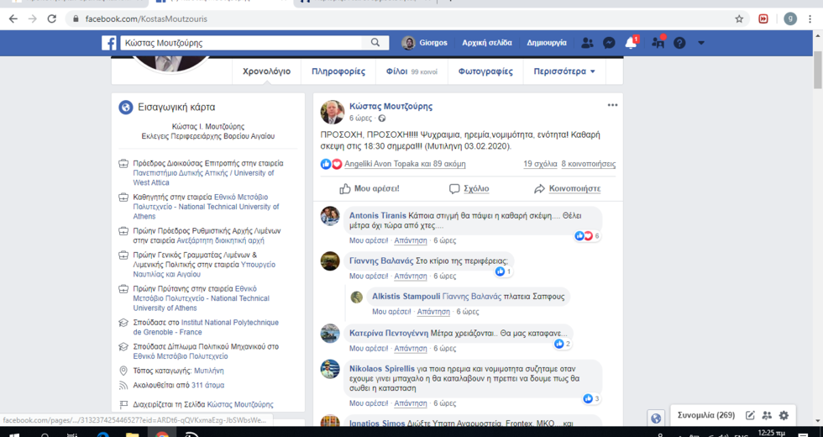
Task: Click post author's profile thumbnail
Action: click(x=333, y=112)
